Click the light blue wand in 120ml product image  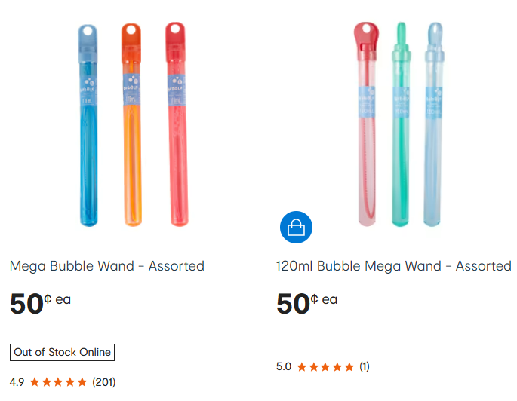pyautogui.click(x=435, y=128)
